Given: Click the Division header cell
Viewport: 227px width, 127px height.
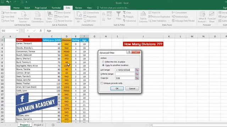Looking at the screenshot, I should tap(66, 40).
